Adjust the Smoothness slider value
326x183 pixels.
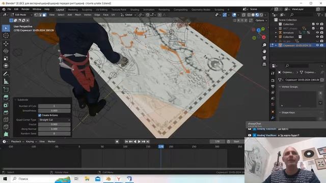tap(55, 111)
